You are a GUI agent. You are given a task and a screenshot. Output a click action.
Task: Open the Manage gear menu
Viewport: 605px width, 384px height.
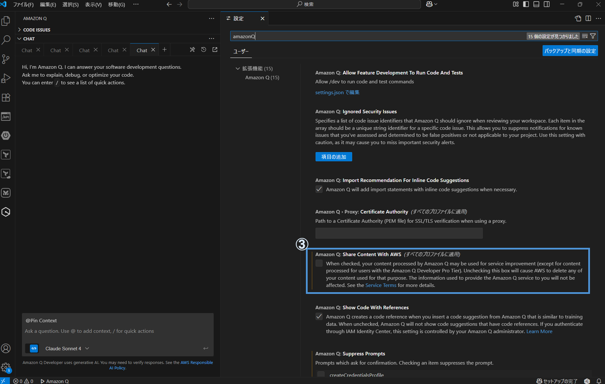click(6, 368)
